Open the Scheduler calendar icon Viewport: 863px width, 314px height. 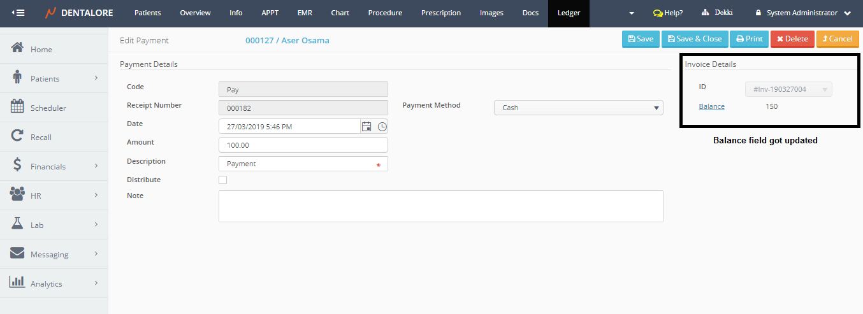pos(18,107)
